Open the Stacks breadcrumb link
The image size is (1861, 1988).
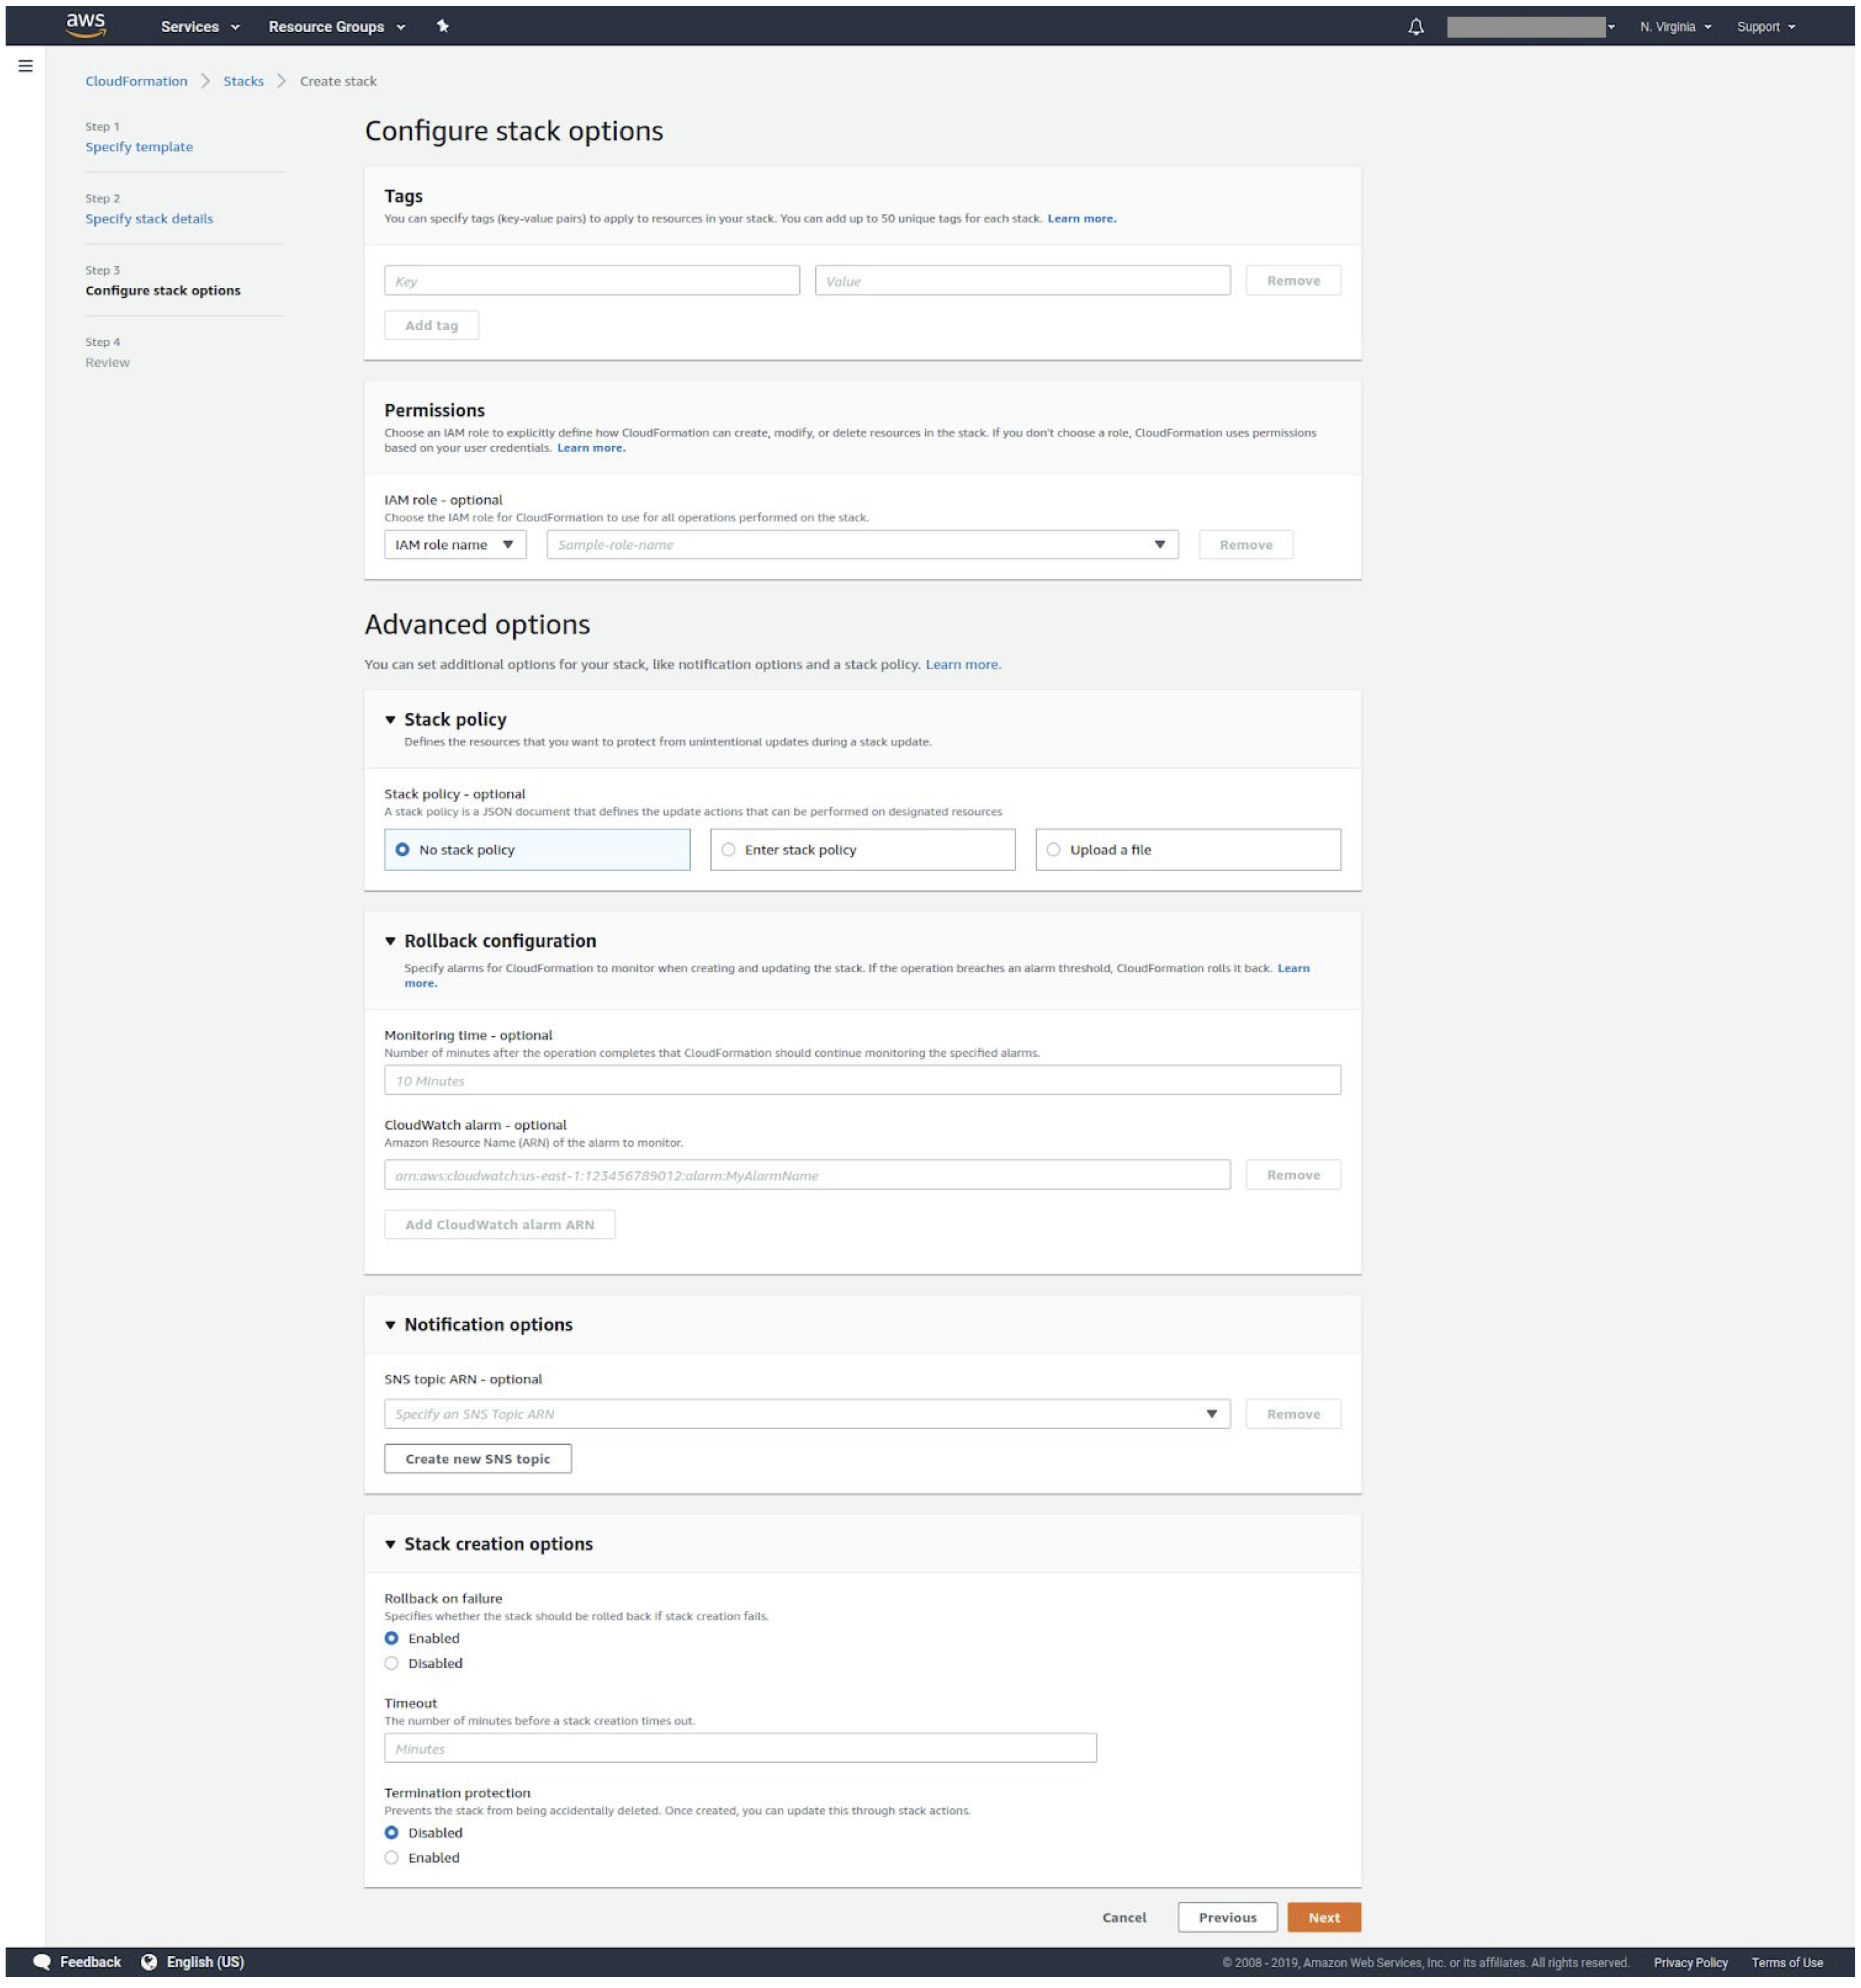[243, 80]
